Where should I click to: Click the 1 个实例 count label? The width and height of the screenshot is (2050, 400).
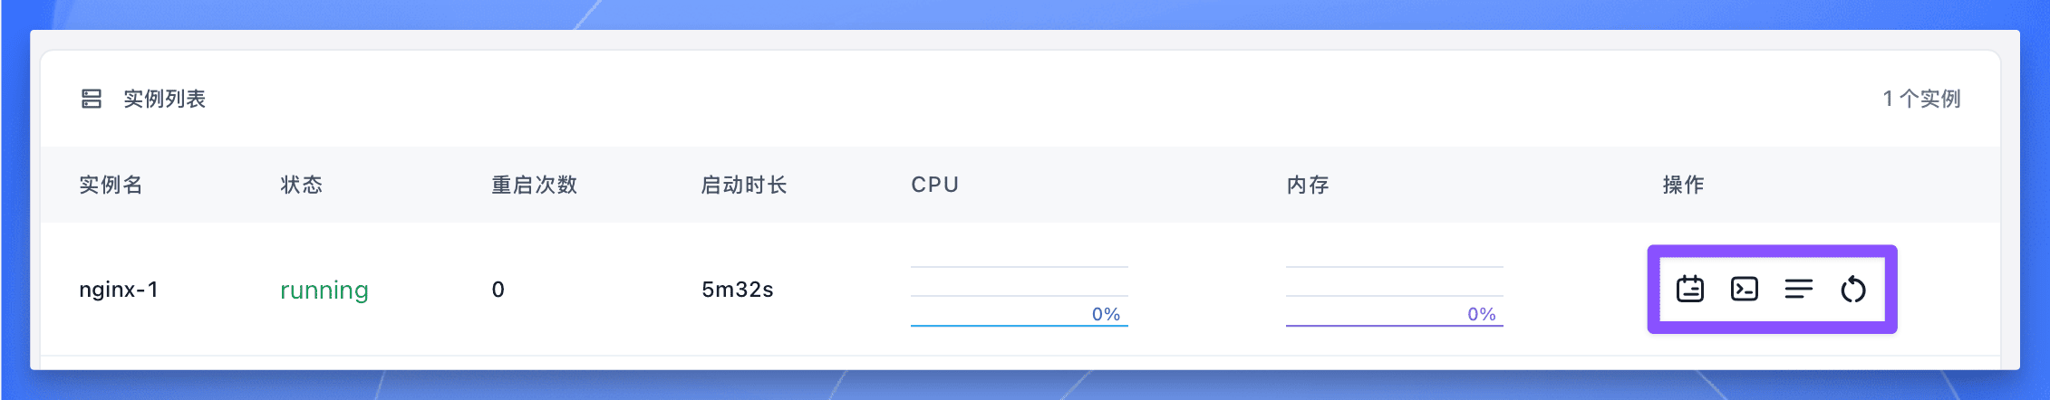pos(1921,99)
